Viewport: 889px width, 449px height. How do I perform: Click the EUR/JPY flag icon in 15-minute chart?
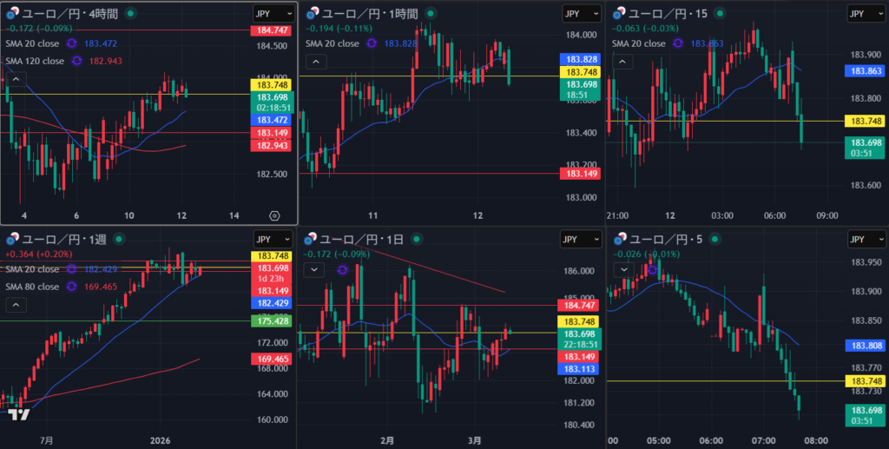pyautogui.click(x=620, y=13)
